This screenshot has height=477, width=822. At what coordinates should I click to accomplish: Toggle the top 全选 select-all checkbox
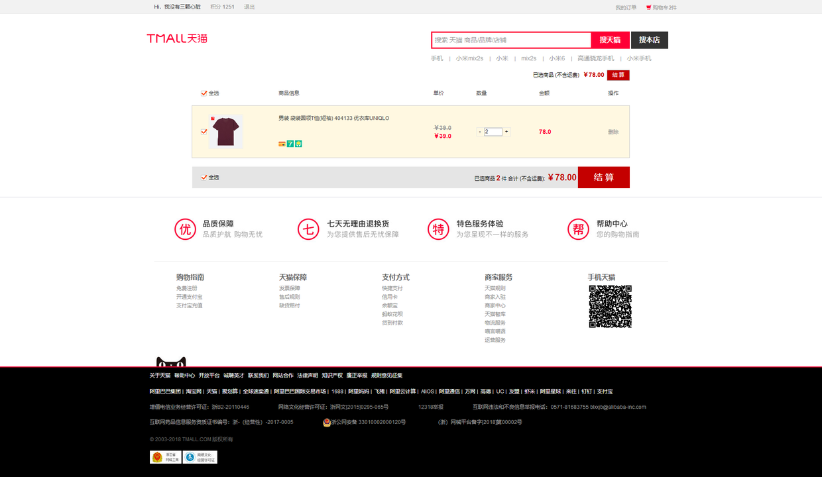coord(204,93)
